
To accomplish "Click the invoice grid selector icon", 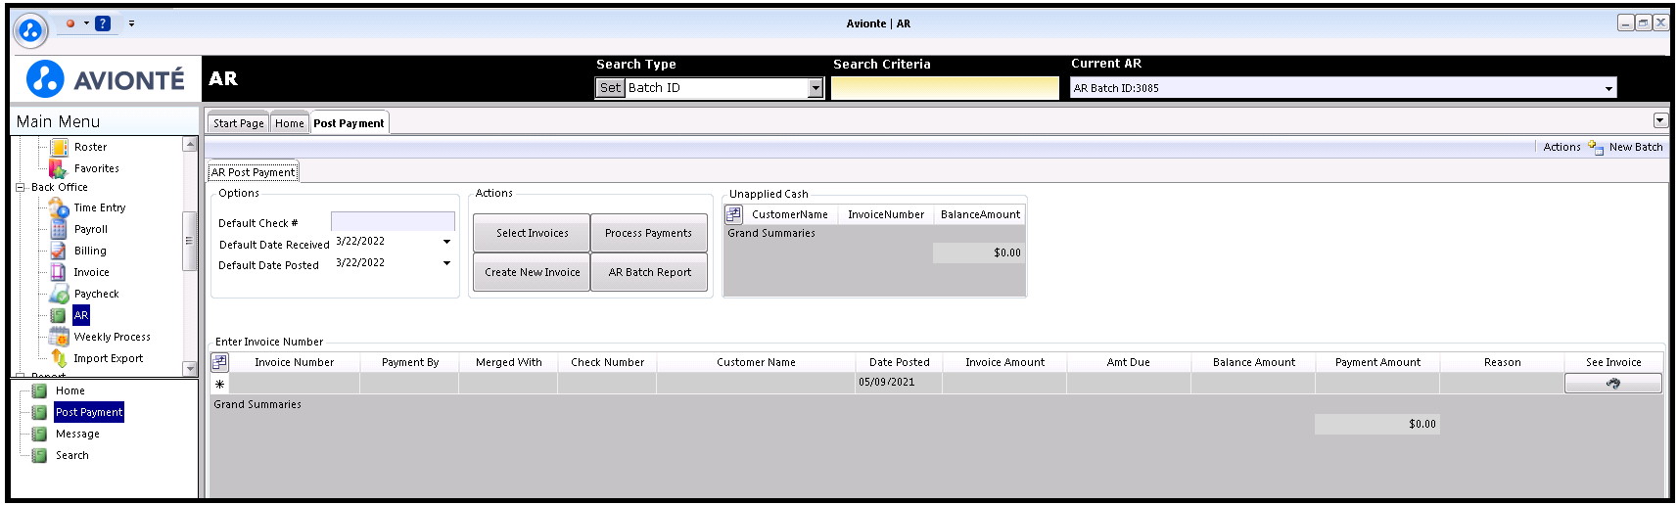I will 219,362.
